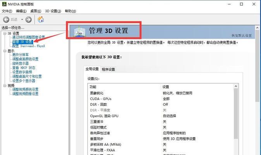Viewport: 261px width, 155px height.
Task: Maximize the NVIDIA control panel window
Action: [x=241, y=4]
